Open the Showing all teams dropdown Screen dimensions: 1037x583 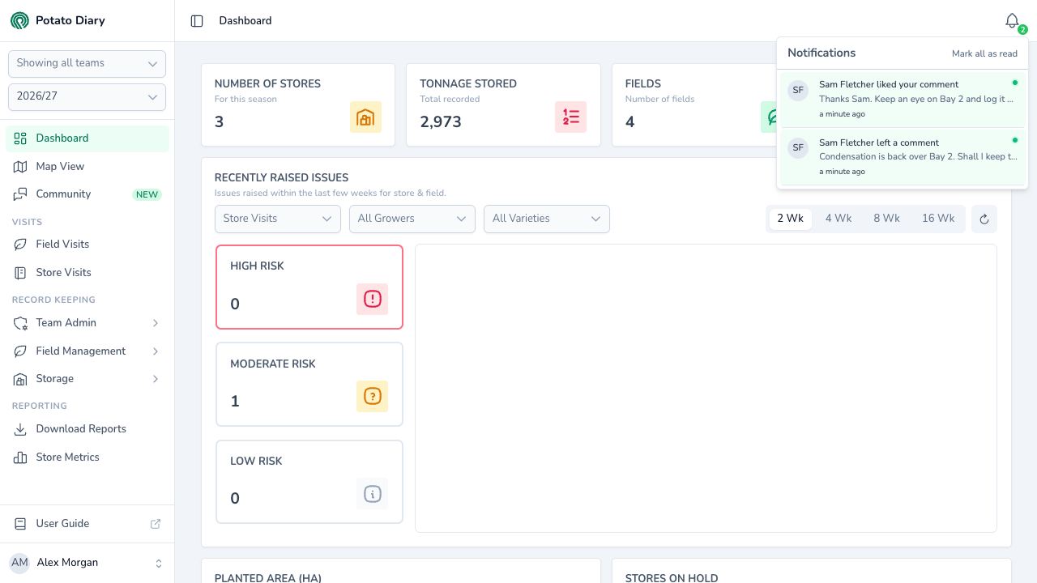coord(87,63)
